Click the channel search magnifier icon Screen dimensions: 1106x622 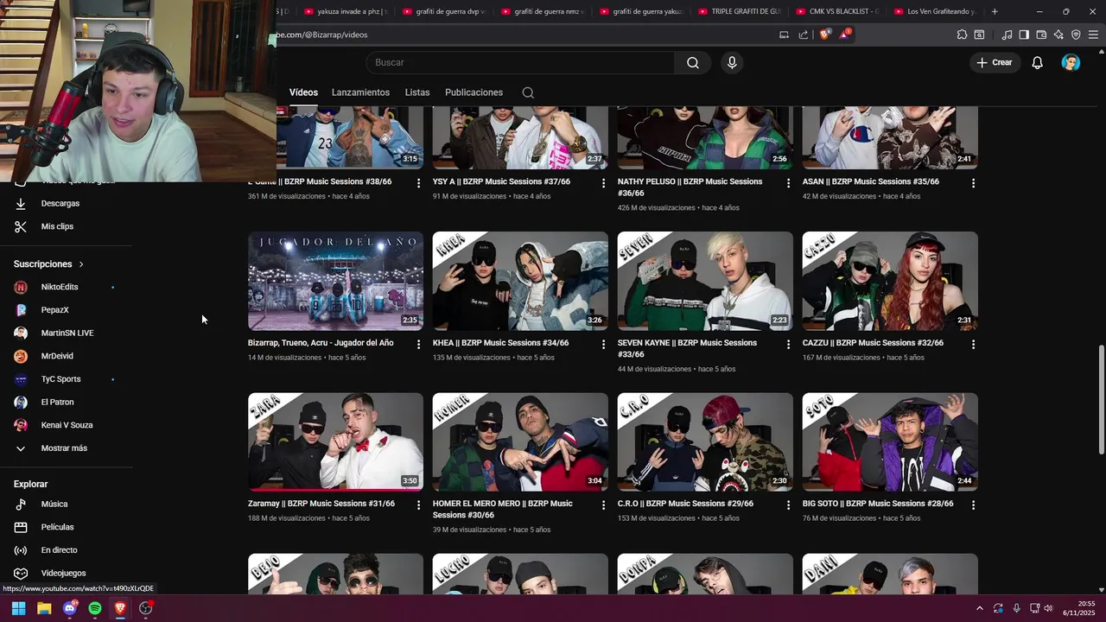point(528,92)
